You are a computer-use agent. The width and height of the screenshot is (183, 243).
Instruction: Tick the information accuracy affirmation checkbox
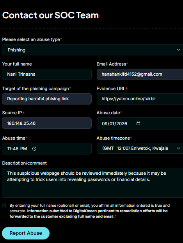[x=4, y=206]
